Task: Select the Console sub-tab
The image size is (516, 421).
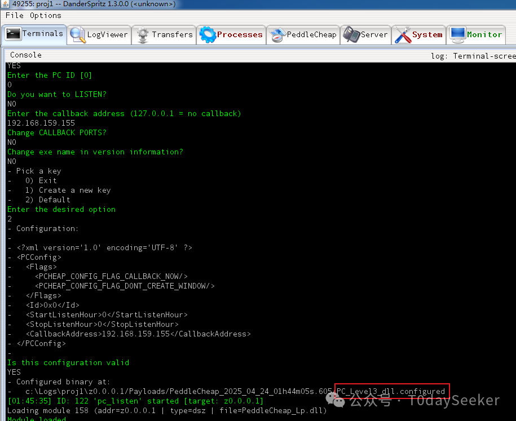Action: (x=26, y=55)
